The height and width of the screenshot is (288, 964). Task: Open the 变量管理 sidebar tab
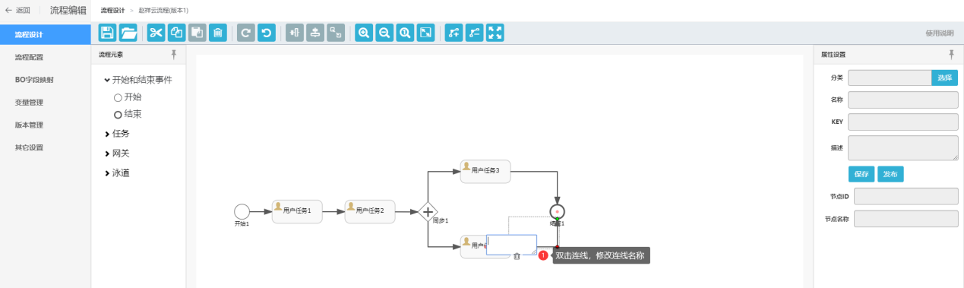tap(46, 103)
